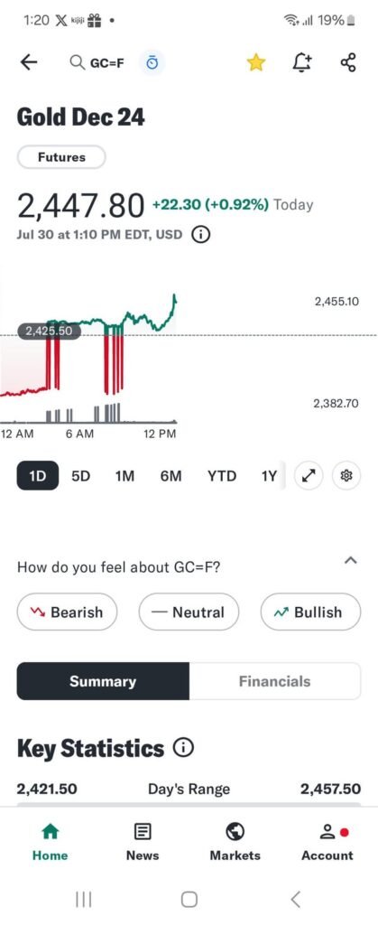
Task: Open chart settings gear
Action: [x=346, y=475]
